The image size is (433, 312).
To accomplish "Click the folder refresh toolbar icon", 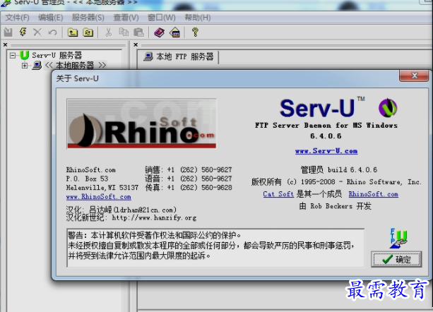I will (x=88, y=32).
